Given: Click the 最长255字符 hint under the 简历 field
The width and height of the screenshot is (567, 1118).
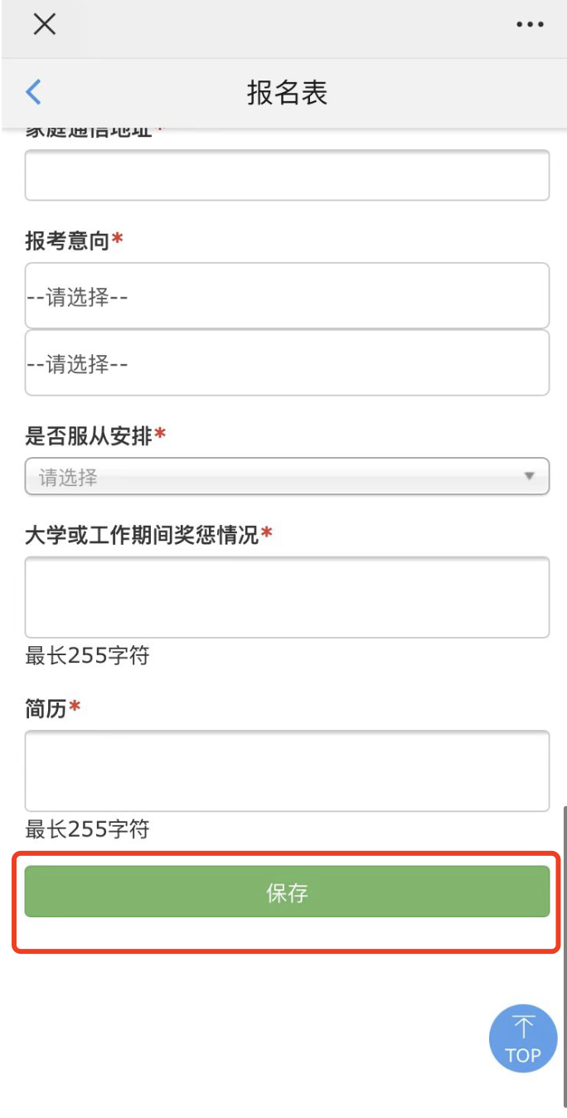Looking at the screenshot, I should (87, 829).
